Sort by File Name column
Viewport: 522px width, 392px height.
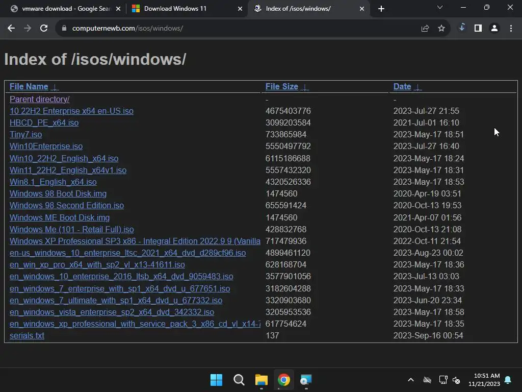click(x=29, y=87)
